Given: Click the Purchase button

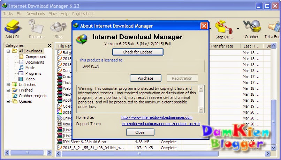Looking at the screenshot, I should coord(145,78).
